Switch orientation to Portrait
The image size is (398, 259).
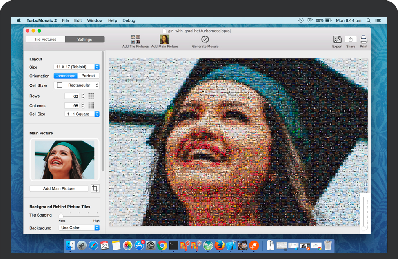point(88,76)
